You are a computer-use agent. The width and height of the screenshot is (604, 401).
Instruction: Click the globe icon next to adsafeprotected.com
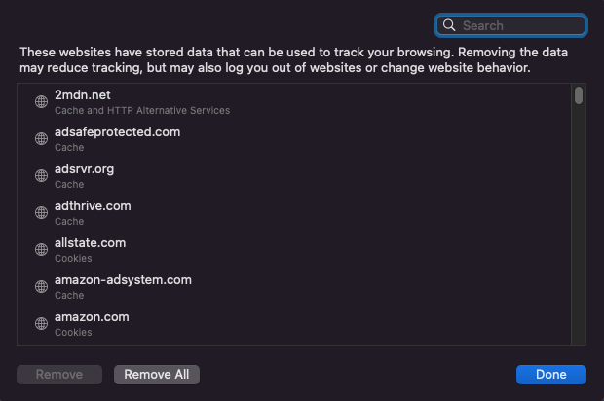tap(41, 139)
